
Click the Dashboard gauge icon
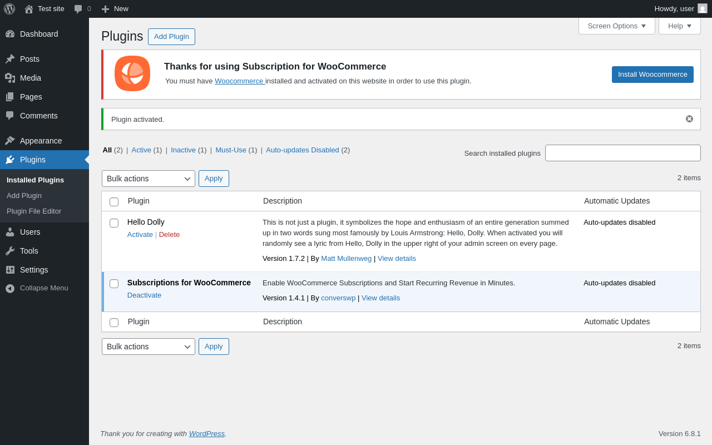coord(10,34)
